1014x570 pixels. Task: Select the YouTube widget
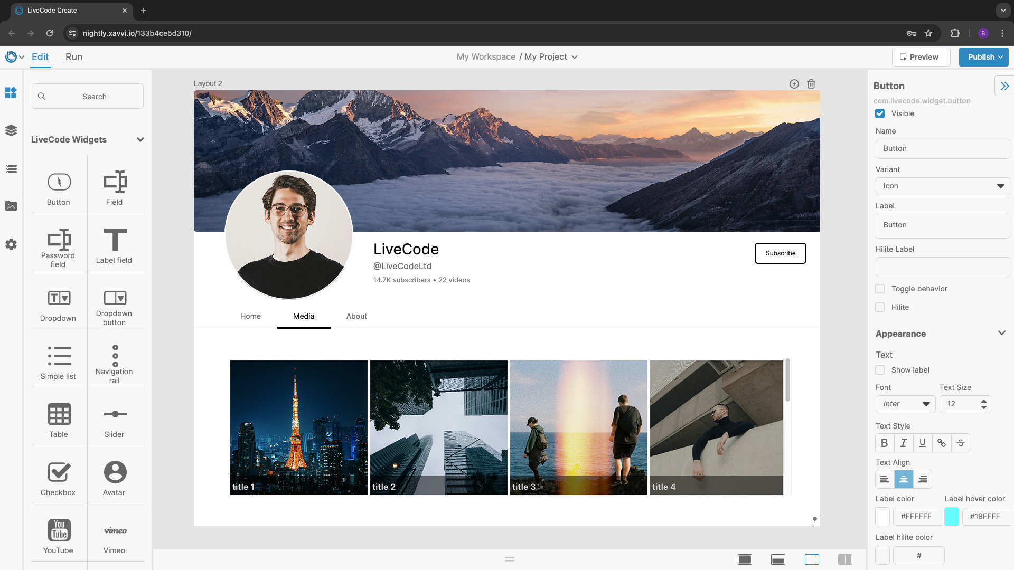click(x=58, y=535)
